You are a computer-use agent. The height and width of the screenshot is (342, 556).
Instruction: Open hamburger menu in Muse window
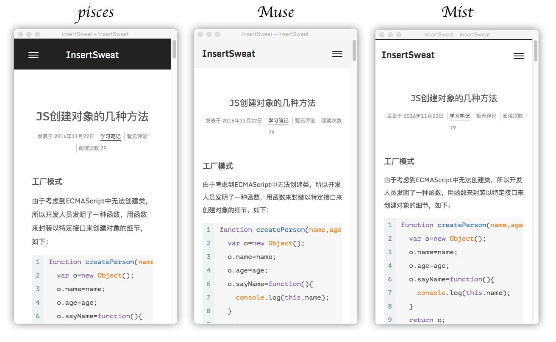pyautogui.click(x=337, y=54)
